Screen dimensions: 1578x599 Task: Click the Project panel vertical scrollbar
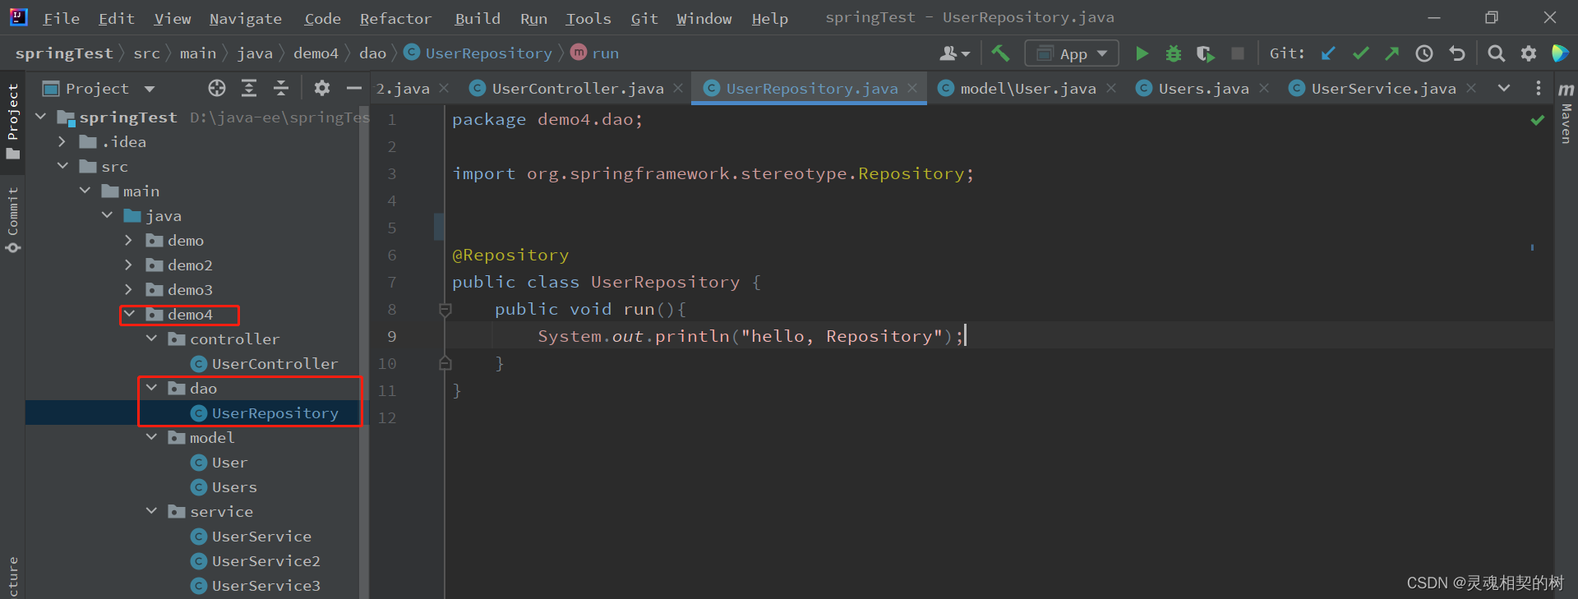(x=364, y=352)
